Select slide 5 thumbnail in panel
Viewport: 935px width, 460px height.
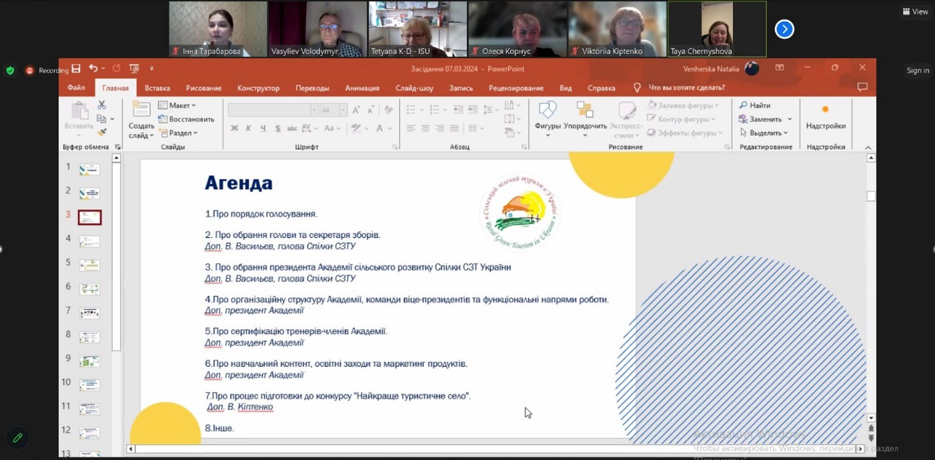click(x=89, y=265)
